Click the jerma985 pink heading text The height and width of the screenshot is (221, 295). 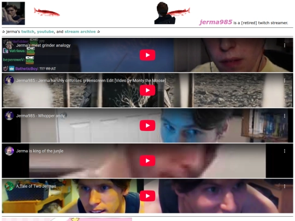click(x=216, y=22)
